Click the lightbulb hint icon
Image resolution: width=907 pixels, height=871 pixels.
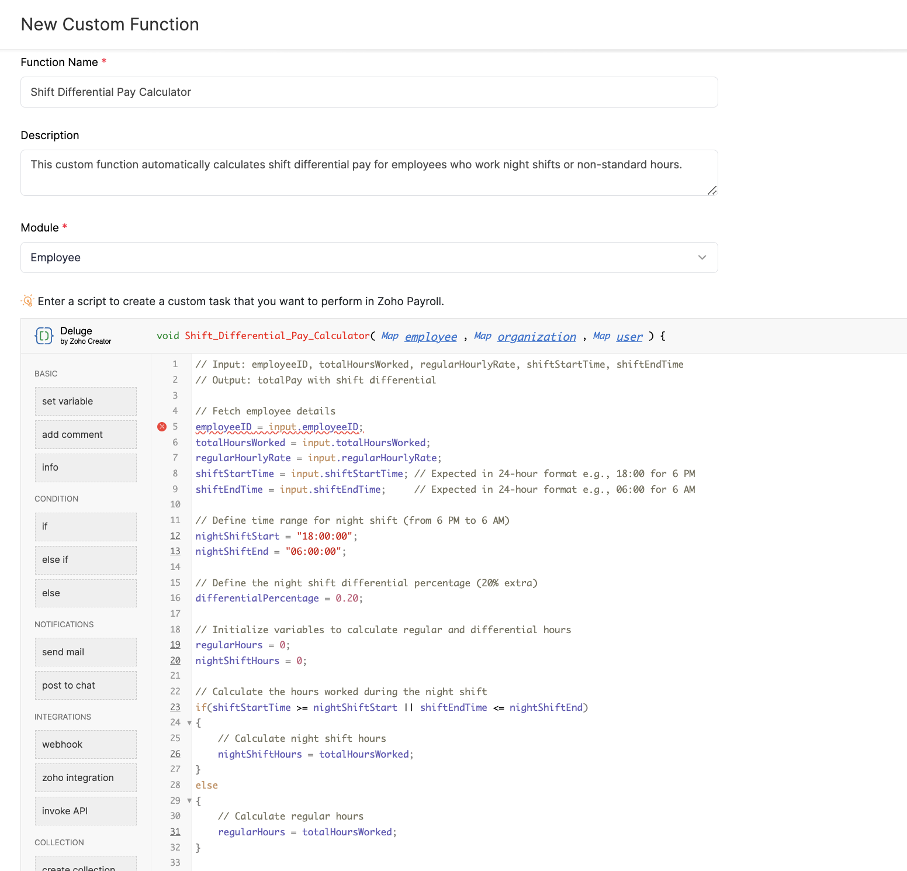click(x=27, y=301)
